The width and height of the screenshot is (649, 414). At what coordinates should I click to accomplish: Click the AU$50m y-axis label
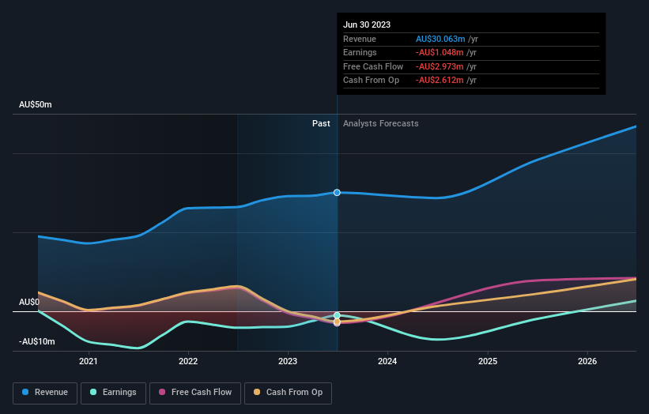(x=36, y=104)
